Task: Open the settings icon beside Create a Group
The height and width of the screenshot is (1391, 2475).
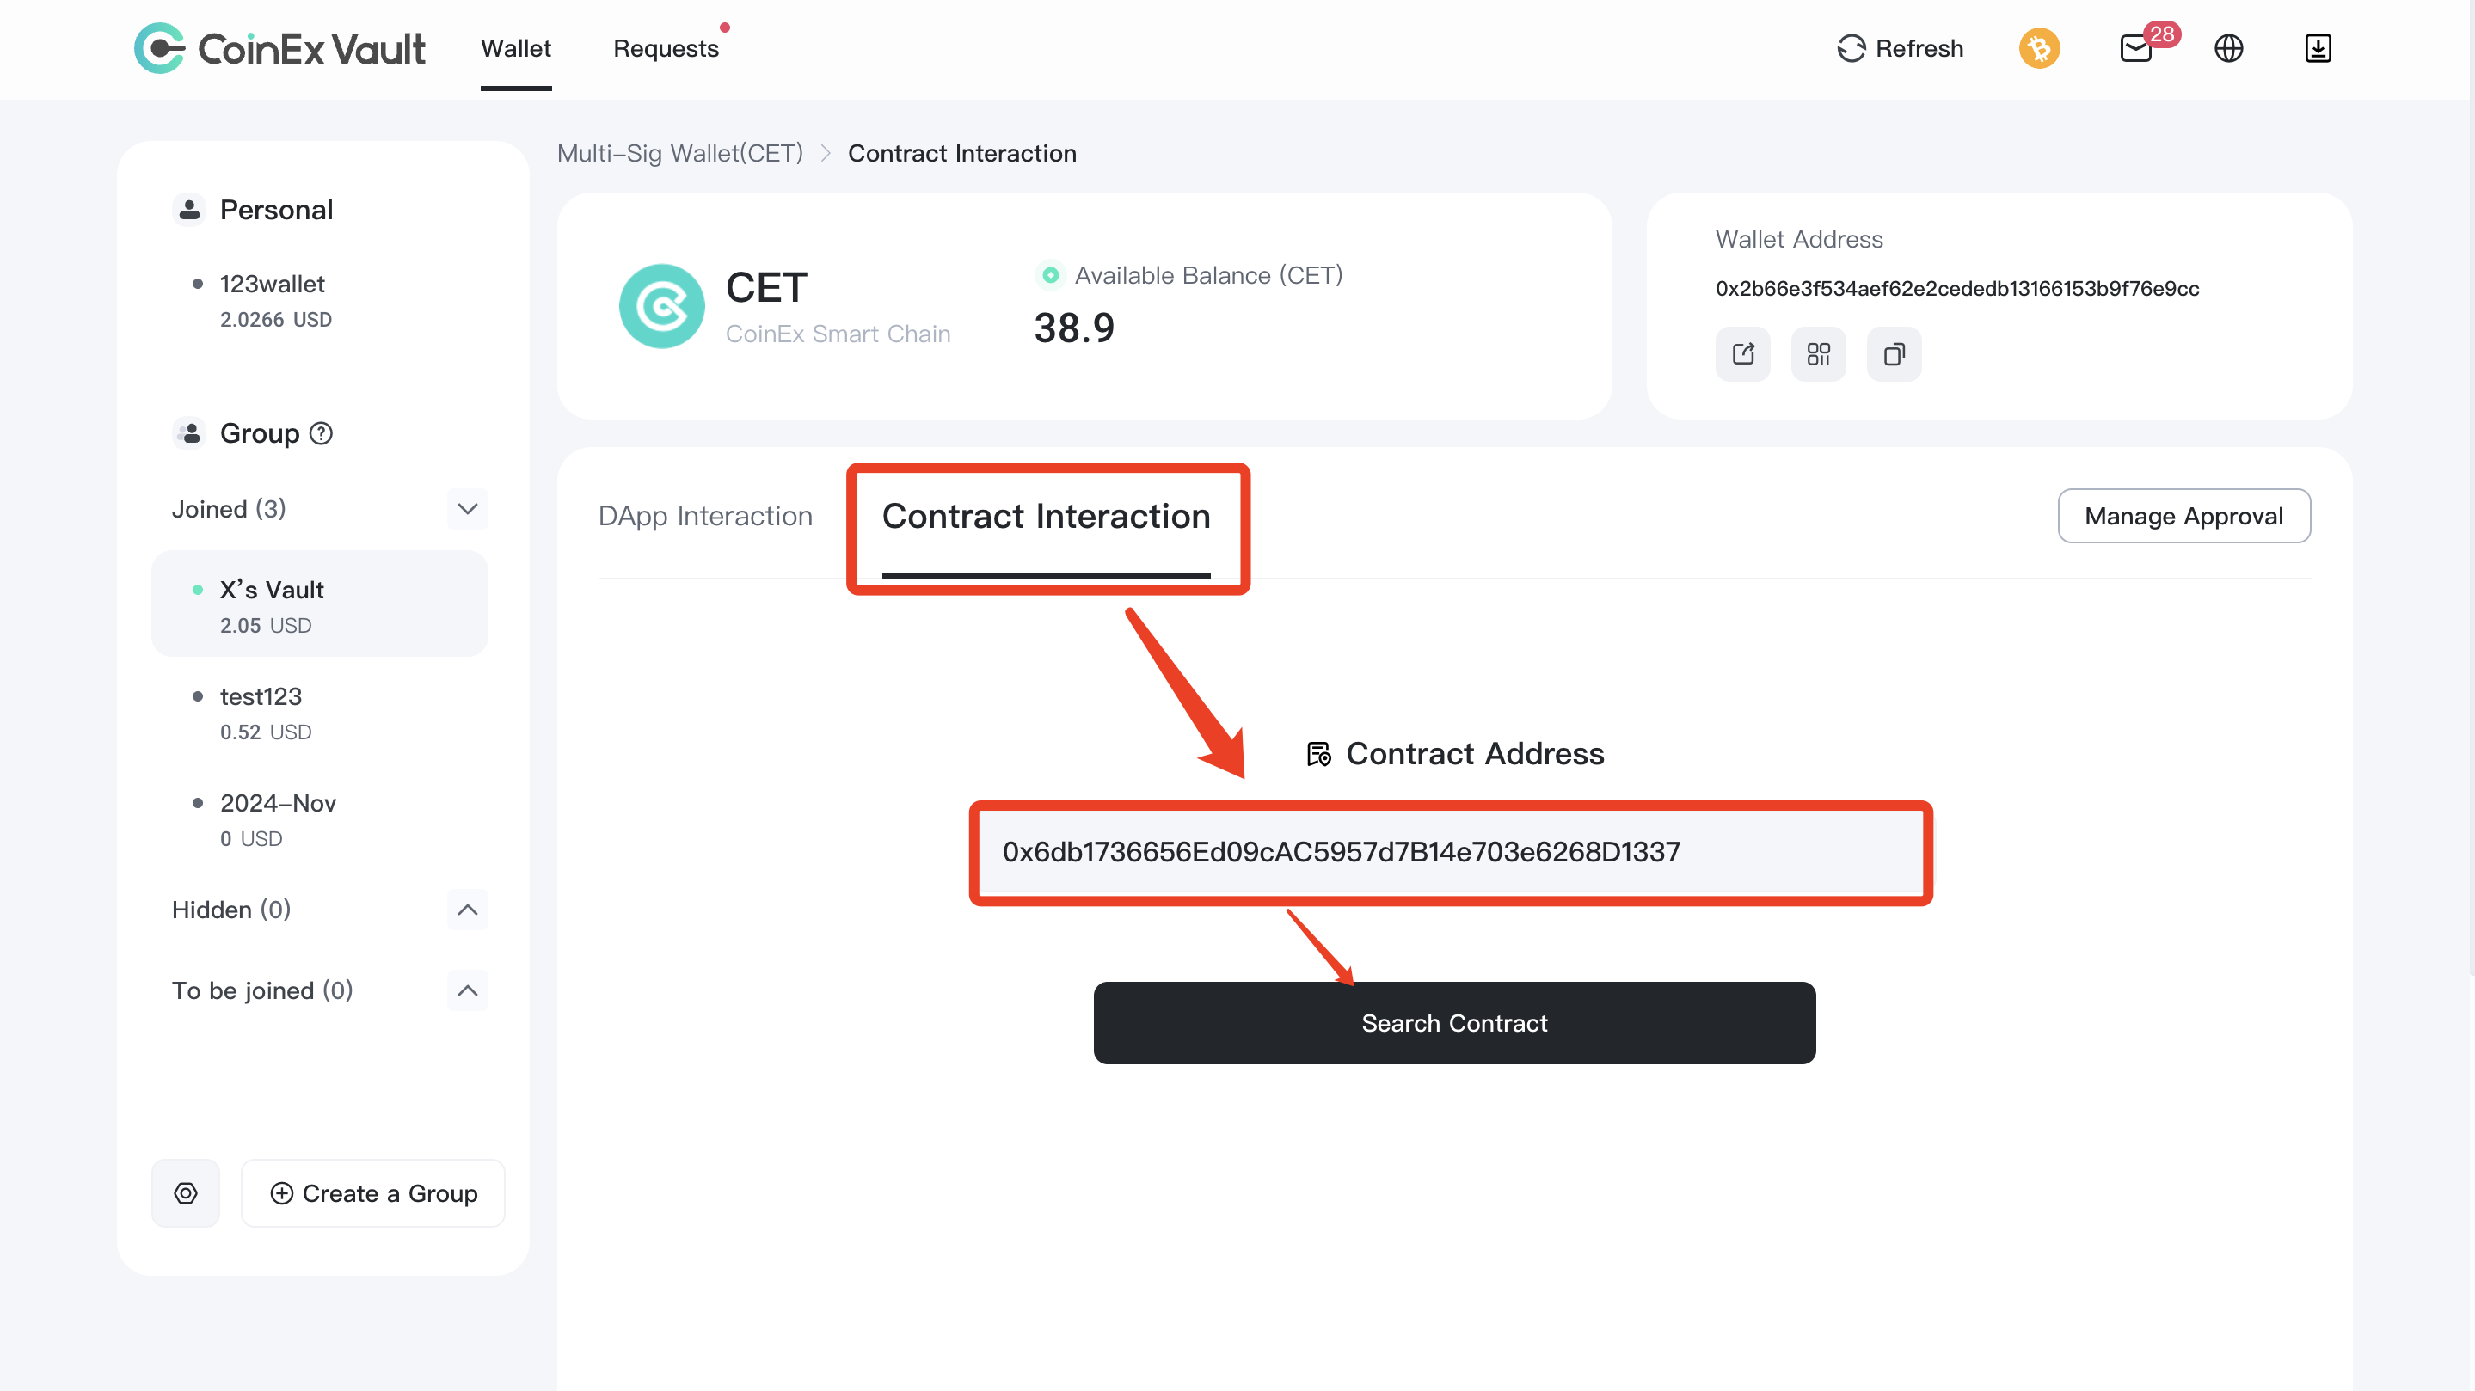Action: point(186,1193)
